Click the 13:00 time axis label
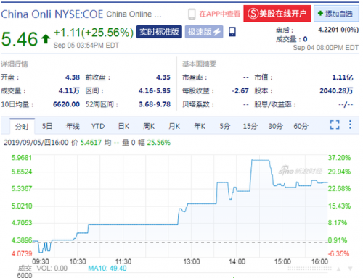 (x=192, y=261)
